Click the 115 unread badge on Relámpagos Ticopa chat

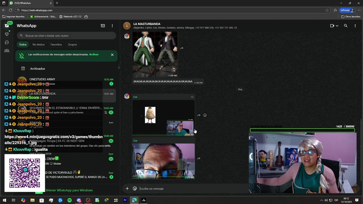[x=111, y=141]
